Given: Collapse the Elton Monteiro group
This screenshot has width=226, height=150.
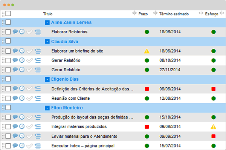Looking at the screenshot, I should (x=47, y=108).
